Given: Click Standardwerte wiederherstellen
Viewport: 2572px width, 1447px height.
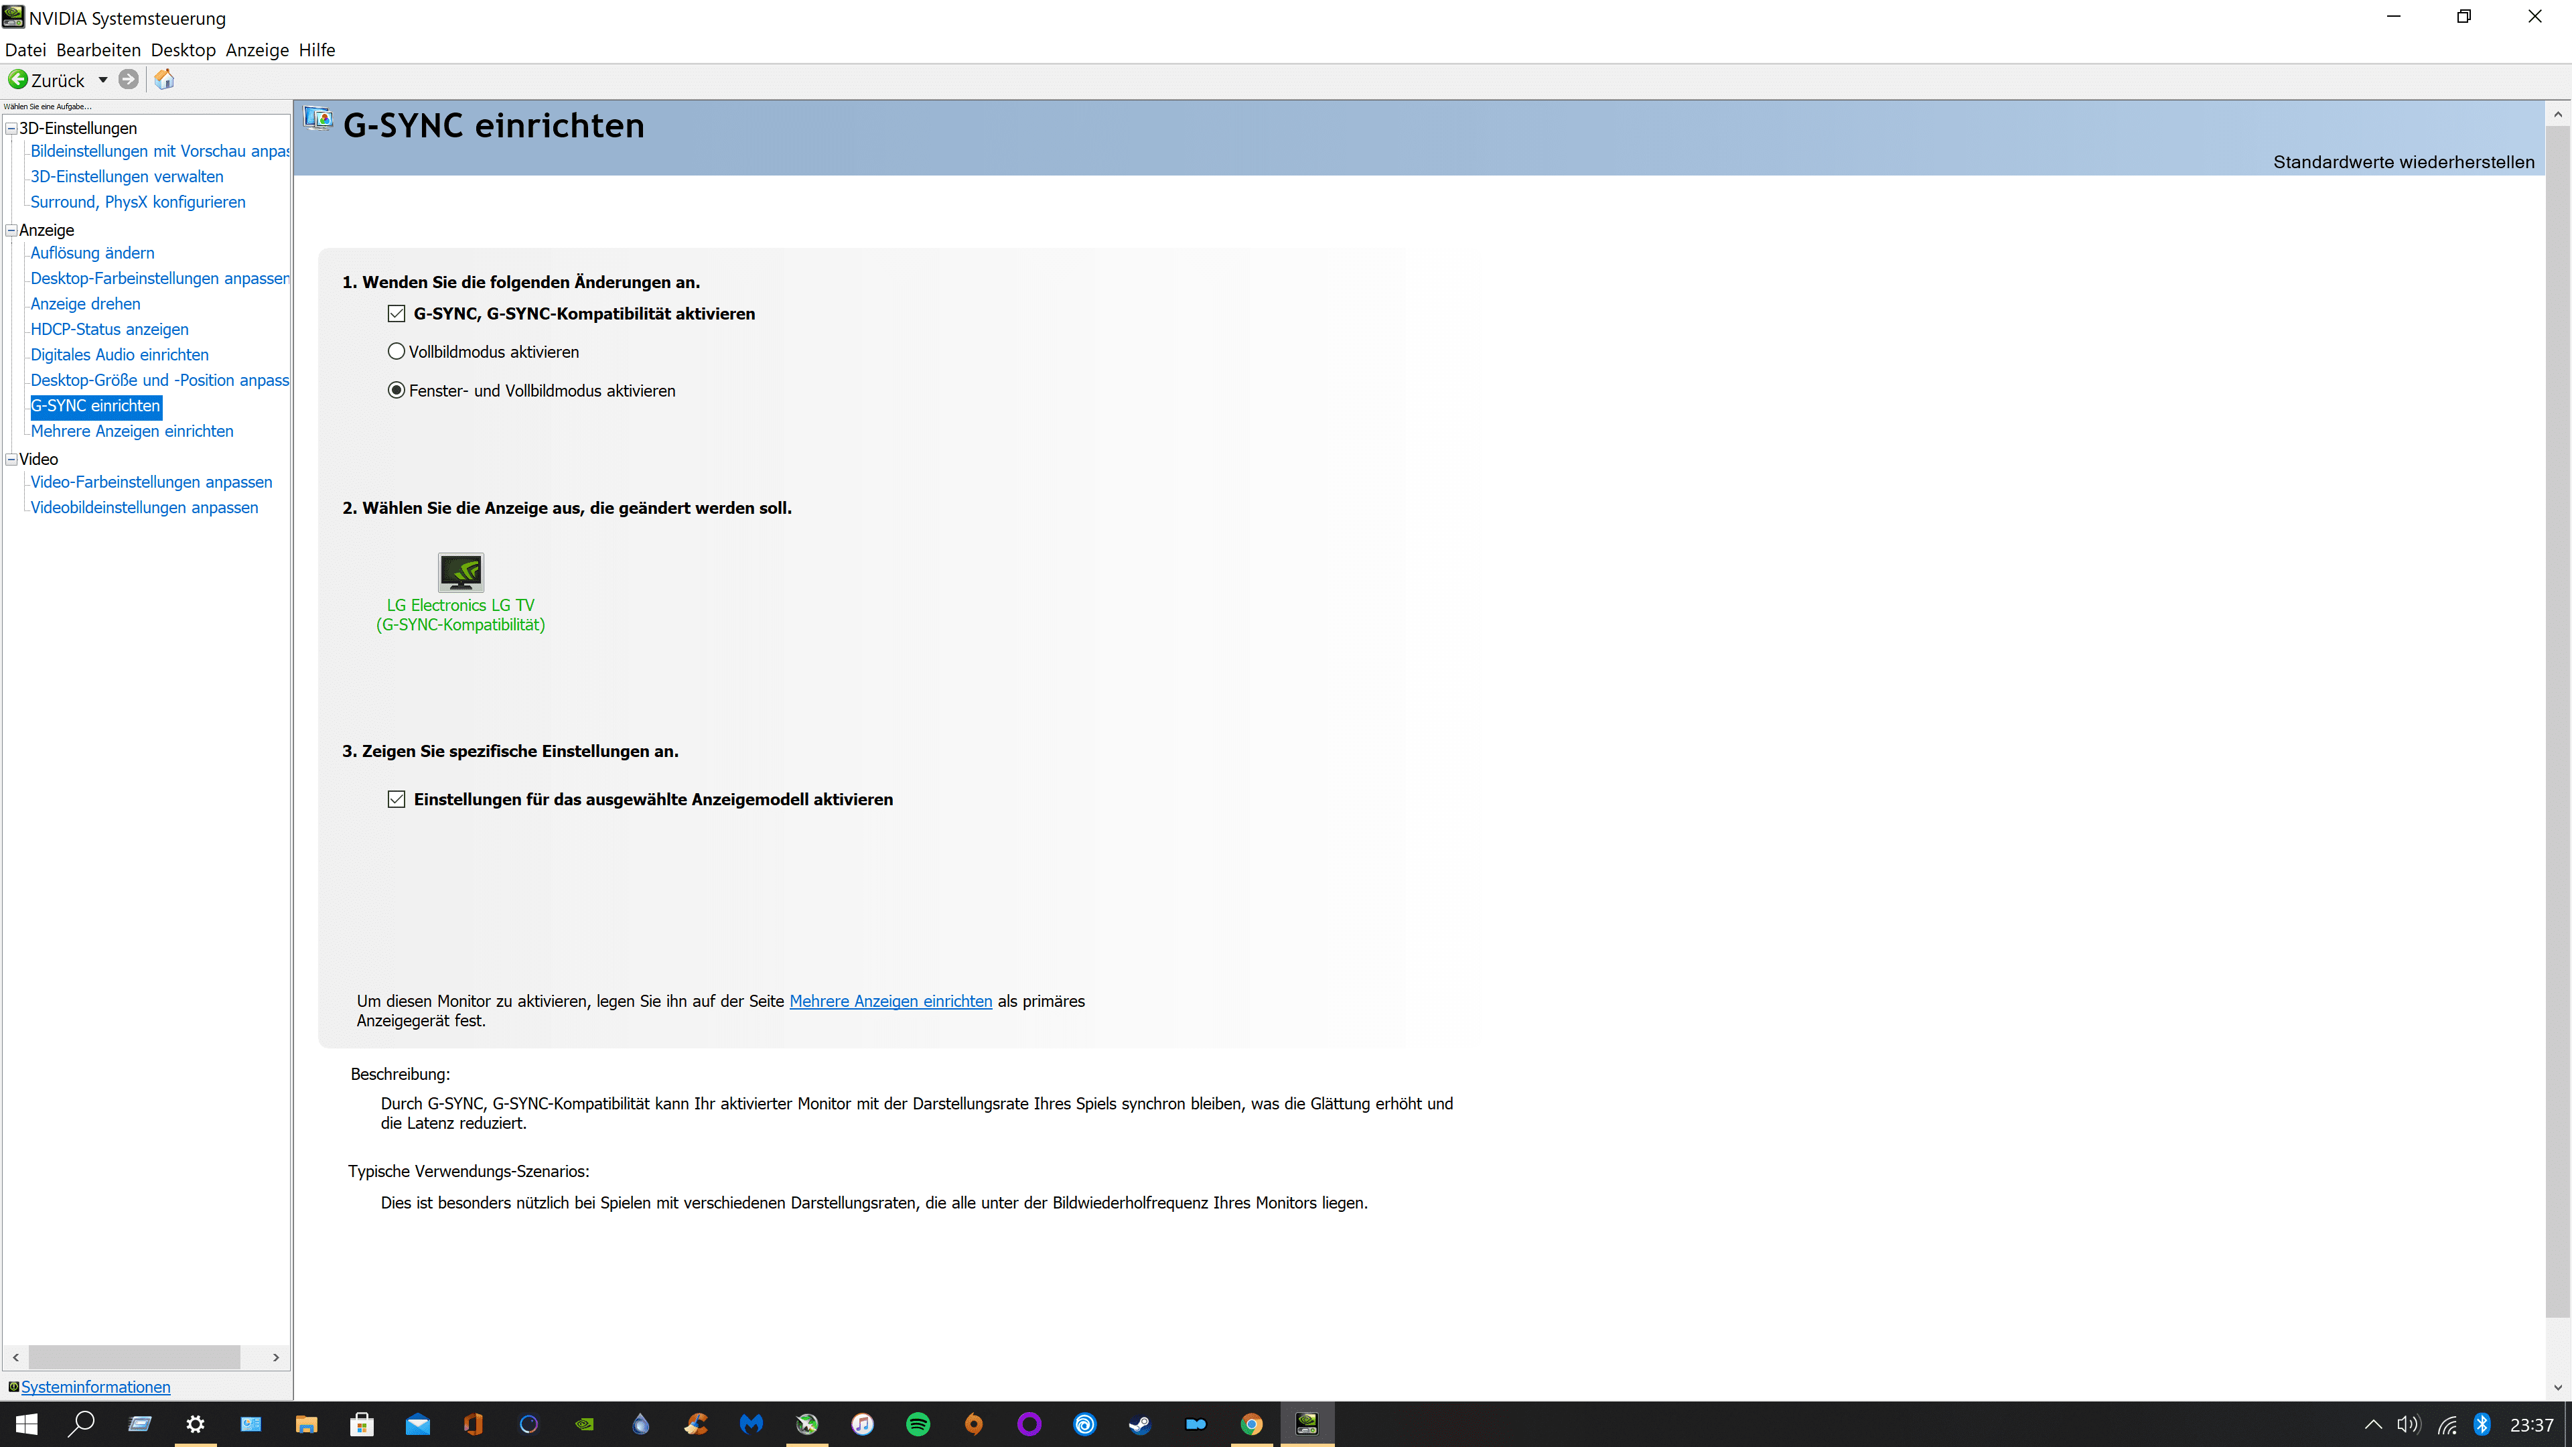Looking at the screenshot, I should click(2403, 161).
